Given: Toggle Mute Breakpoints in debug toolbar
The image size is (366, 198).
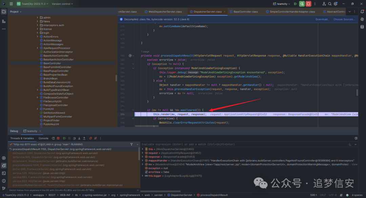Looking at the screenshot, I should tap(95, 138).
